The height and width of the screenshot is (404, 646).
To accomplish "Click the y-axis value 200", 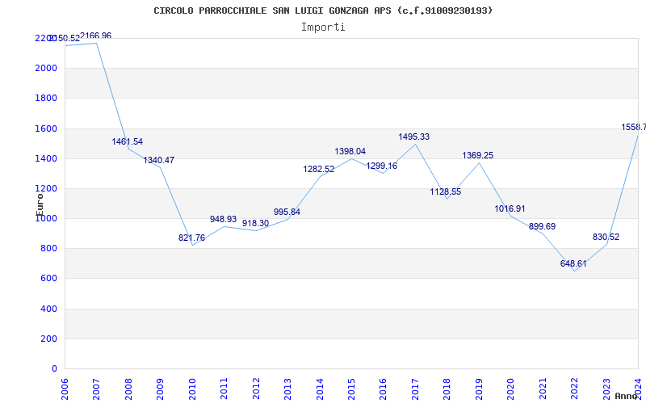I will click(48, 339).
